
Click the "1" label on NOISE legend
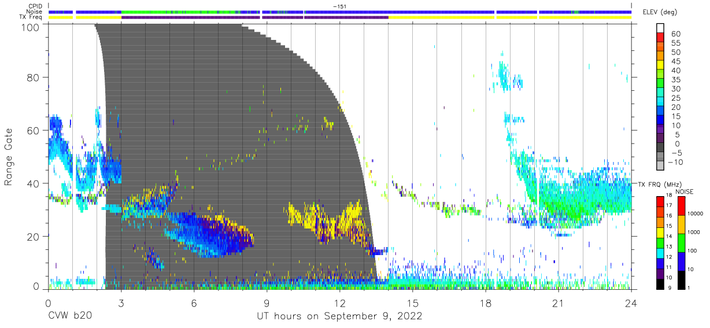(690, 288)
